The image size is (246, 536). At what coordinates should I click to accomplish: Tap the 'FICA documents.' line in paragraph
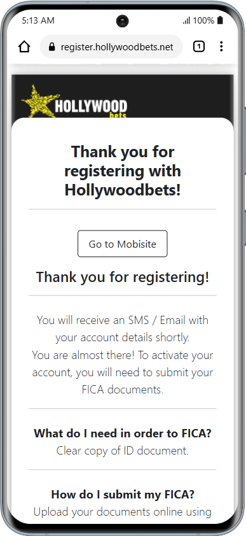[x=123, y=390]
